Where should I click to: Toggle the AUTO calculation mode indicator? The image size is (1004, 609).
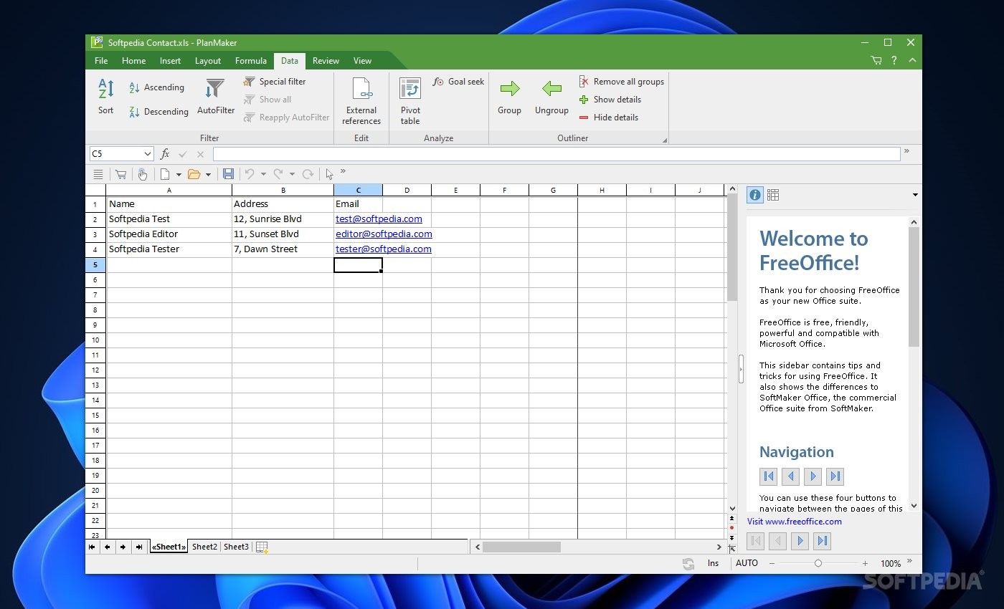[x=747, y=564]
